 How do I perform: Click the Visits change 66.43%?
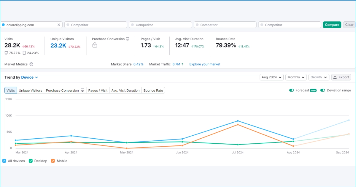point(28,47)
